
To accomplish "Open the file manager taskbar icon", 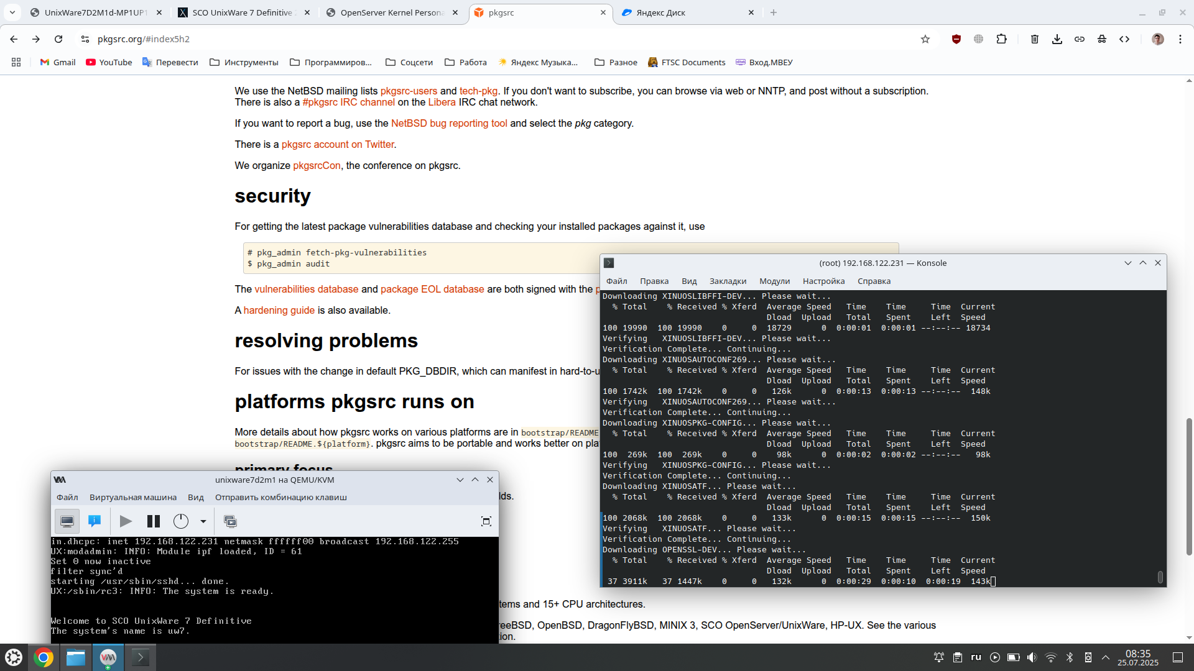I will (76, 657).
